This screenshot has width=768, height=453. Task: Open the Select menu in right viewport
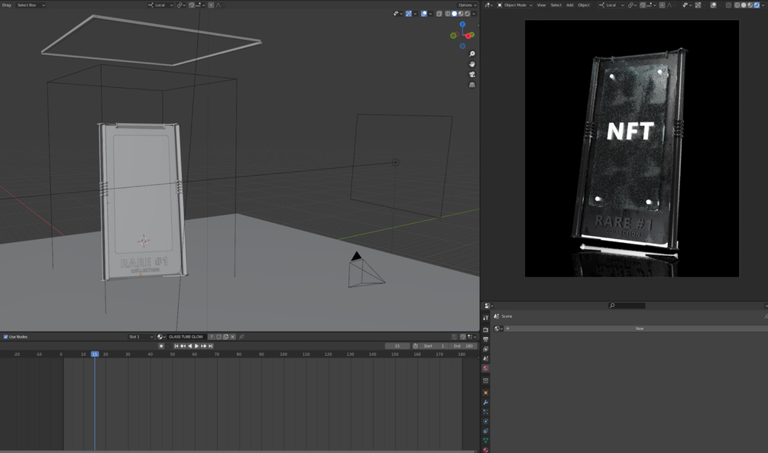click(x=556, y=5)
